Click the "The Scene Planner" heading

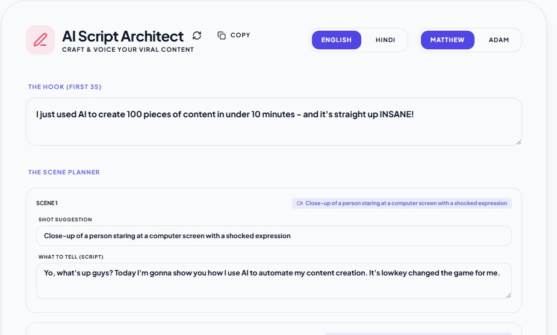click(64, 173)
